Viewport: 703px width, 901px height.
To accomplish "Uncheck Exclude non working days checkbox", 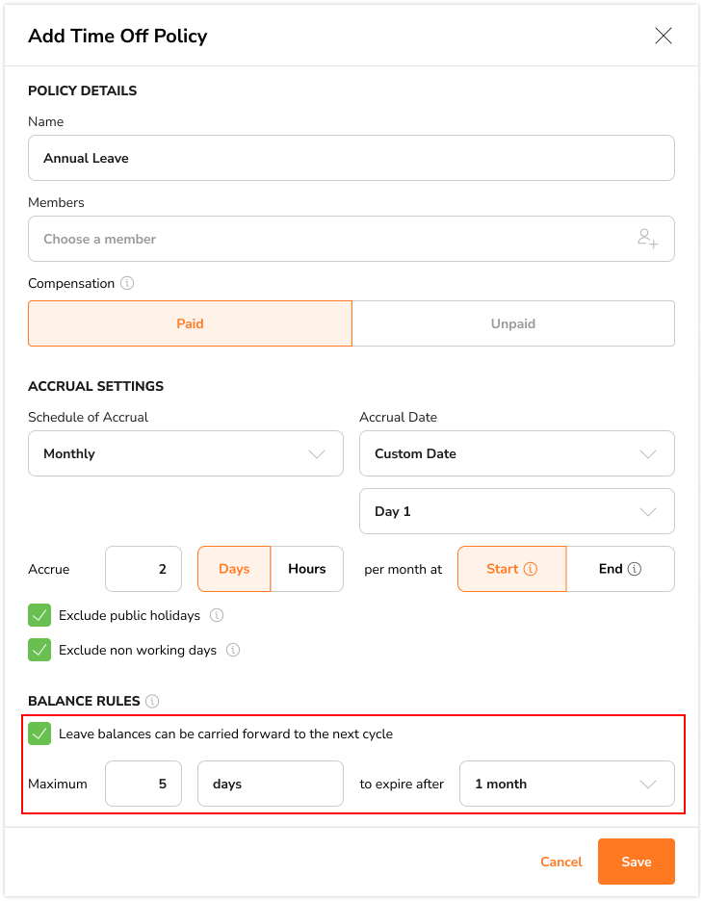I will pos(39,650).
